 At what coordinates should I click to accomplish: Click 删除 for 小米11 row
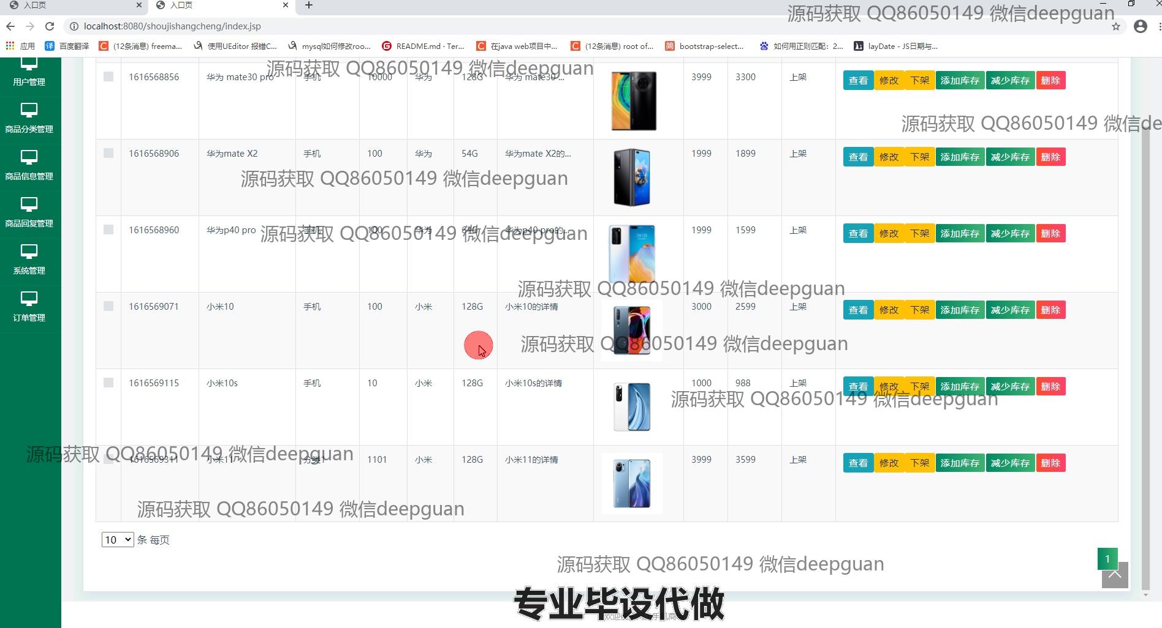pos(1050,463)
